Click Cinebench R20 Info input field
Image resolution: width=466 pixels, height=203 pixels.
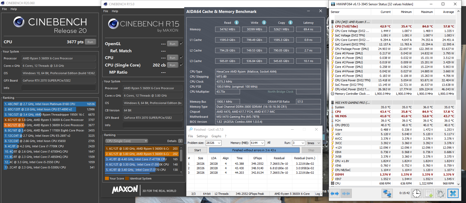click(x=59, y=88)
